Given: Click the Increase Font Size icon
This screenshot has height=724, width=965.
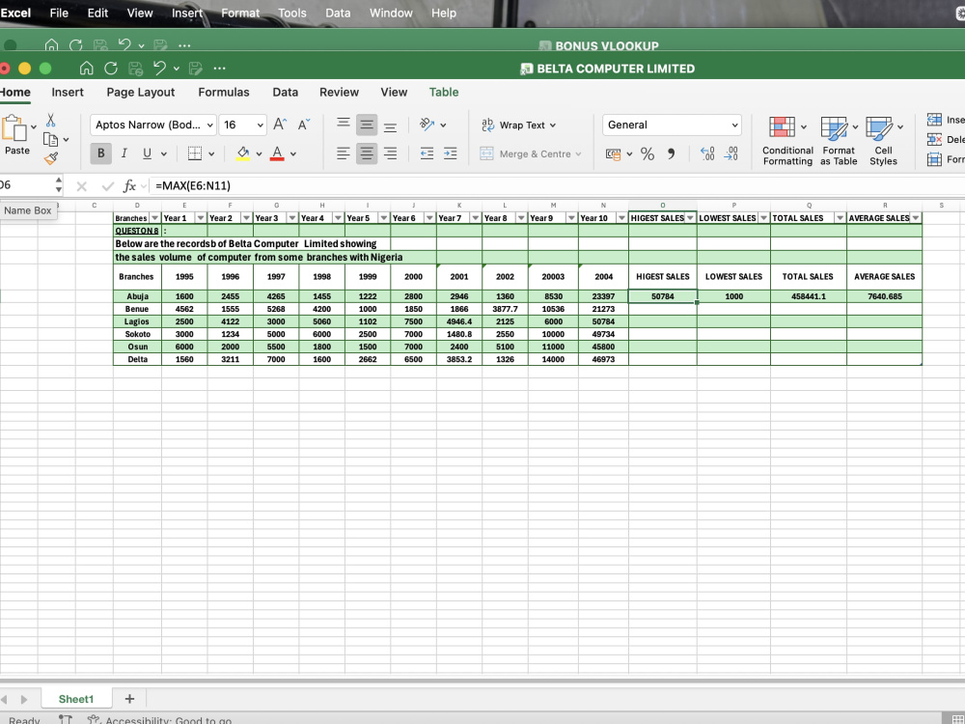Looking at the screenshot, I should tap(280, 125).
